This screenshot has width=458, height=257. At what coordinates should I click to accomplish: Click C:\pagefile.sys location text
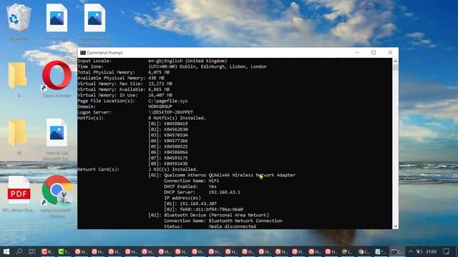pyautogui.click(x=168, y=101)
